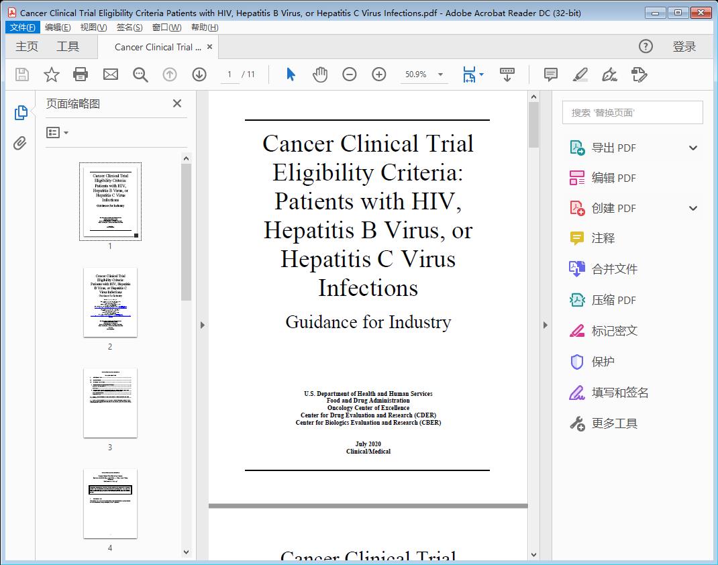
Task: Open the Comment tool speech bubble
Action: (550, 74)
